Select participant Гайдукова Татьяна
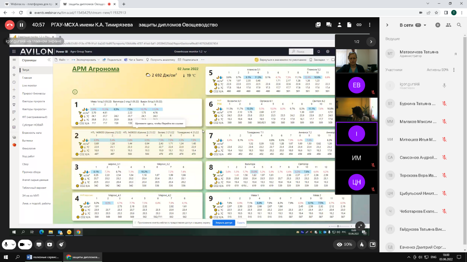 422,229
